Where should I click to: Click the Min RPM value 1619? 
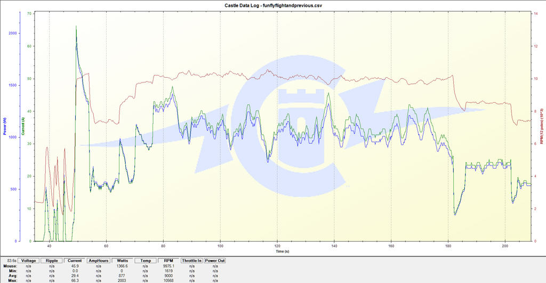pyautogui.click(x=168, y=271)
